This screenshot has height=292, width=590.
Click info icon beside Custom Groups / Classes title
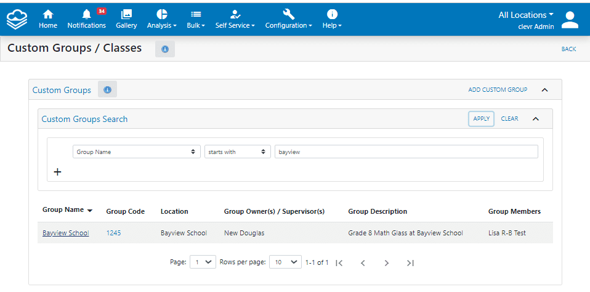pyautogui.click(x=165, y=49)
